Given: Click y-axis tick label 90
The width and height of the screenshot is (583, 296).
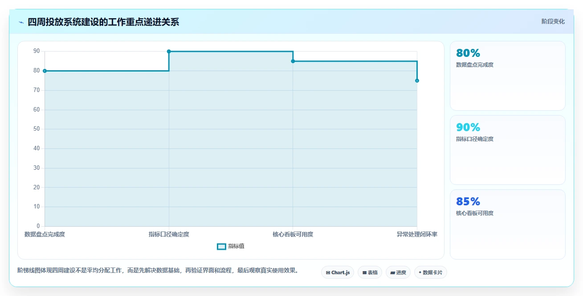Looking at the screenshot, I should 37,51.
